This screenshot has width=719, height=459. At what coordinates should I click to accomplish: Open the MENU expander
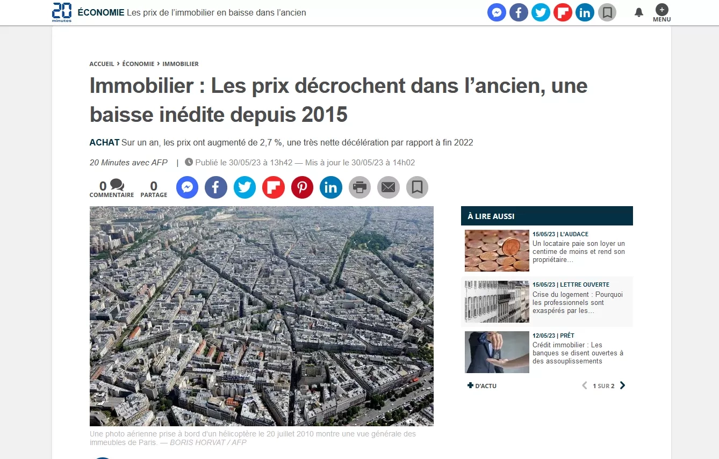tap(662, 13)
